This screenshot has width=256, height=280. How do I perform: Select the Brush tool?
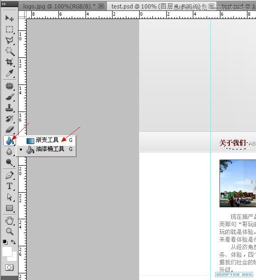(9, 97)
